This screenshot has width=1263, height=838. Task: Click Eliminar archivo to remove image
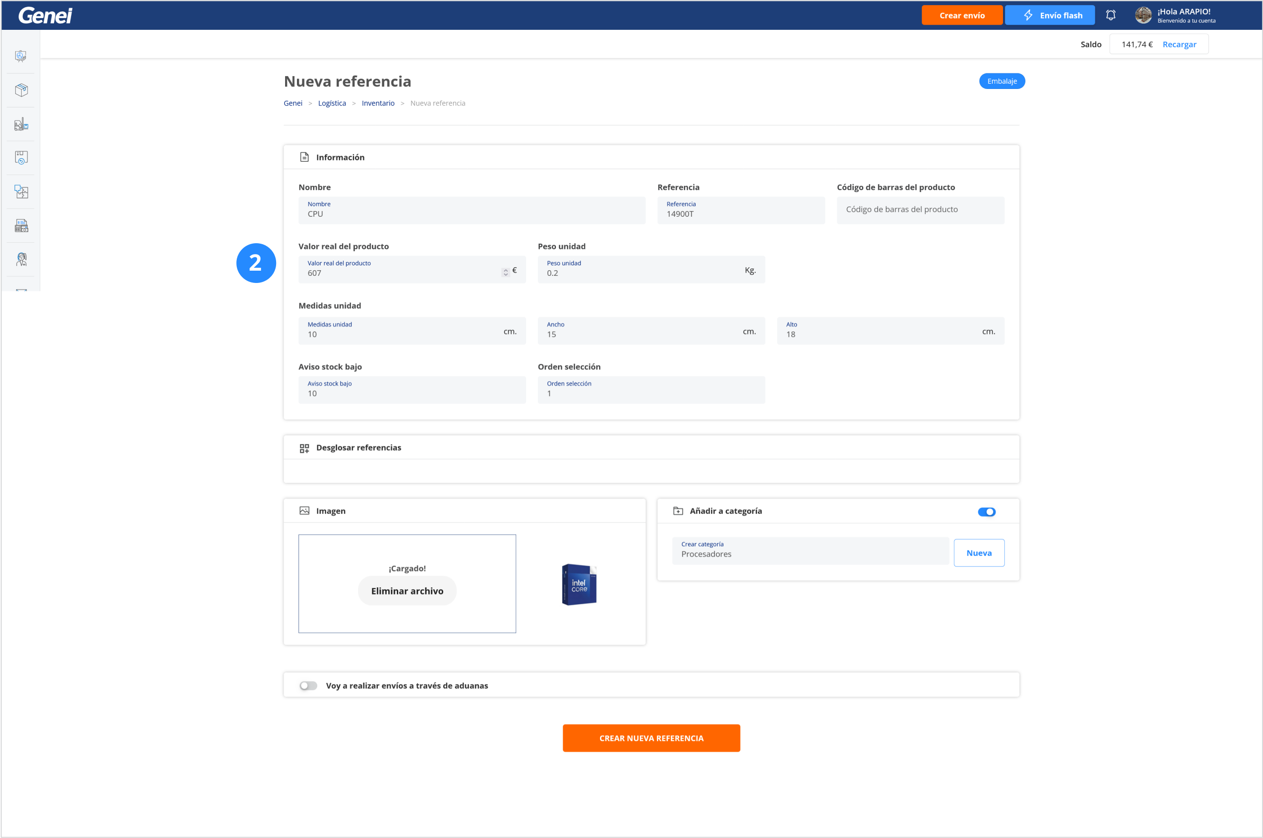[407, 591]
